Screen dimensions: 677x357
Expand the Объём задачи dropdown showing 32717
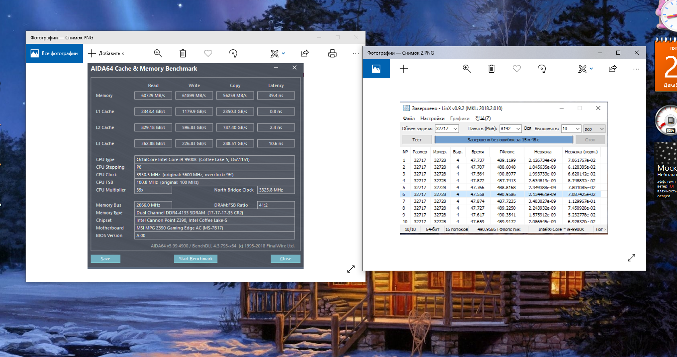456,129
